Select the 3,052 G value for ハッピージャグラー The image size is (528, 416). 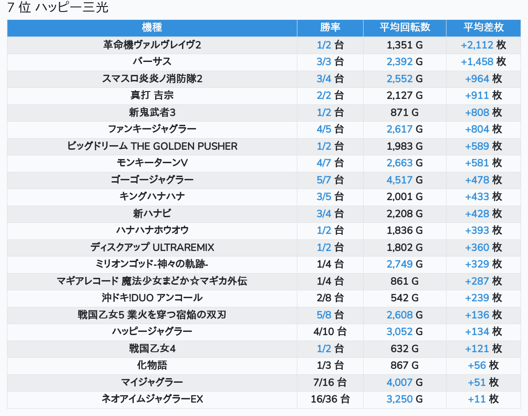click(x=405, y=332)
